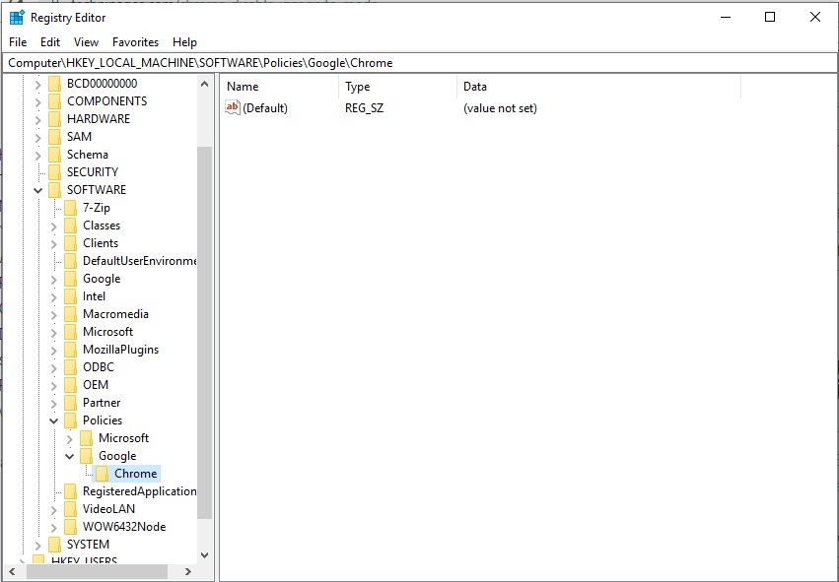Click the folder icon beside HARDWARE
Viewport: 839px width, 582px height.
coord(54,119)
